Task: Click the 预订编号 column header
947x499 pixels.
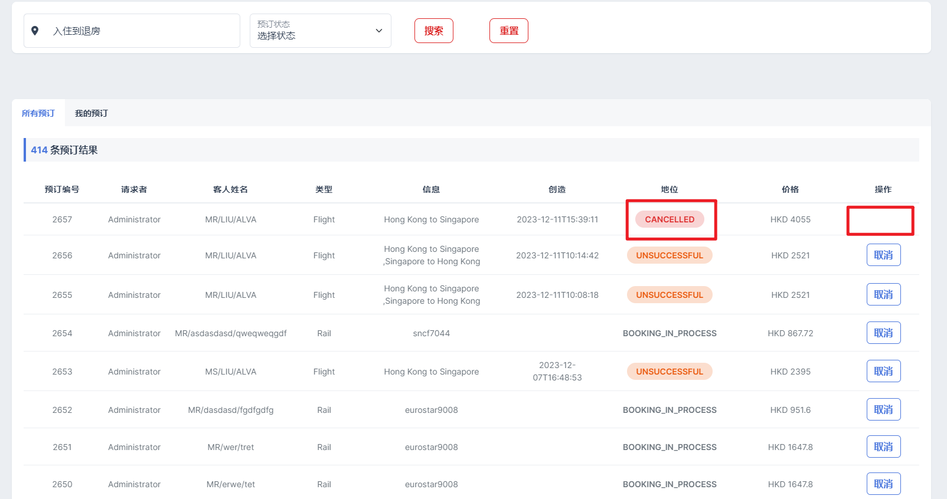Action: (x=62, y=189)
